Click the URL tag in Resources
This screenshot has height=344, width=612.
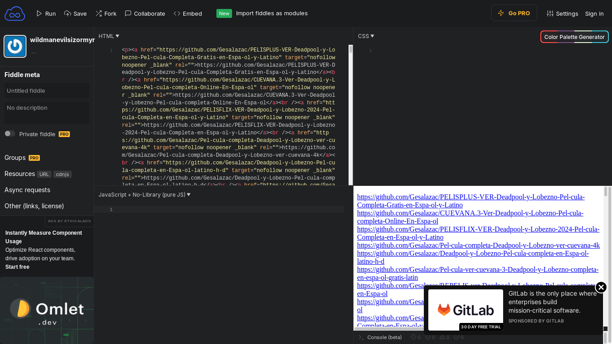click(44, 174)
